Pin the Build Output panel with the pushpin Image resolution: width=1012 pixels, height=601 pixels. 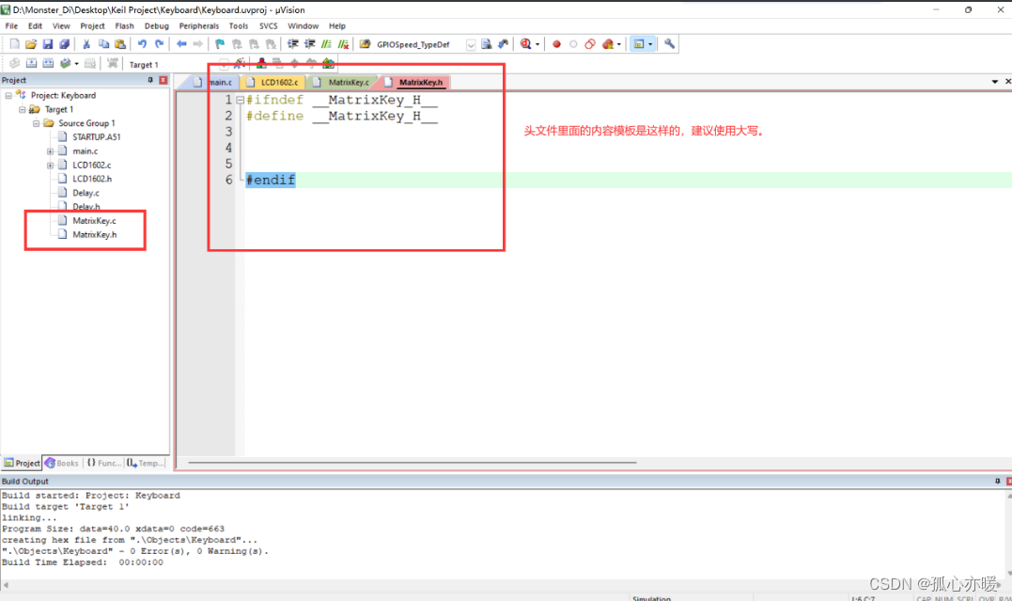coord(997,482)
